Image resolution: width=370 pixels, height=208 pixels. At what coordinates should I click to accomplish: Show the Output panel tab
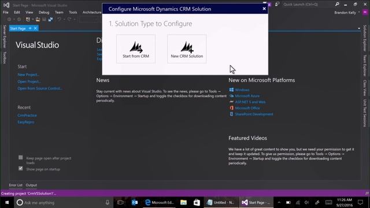pyautogui.click(x=31, y=185)
